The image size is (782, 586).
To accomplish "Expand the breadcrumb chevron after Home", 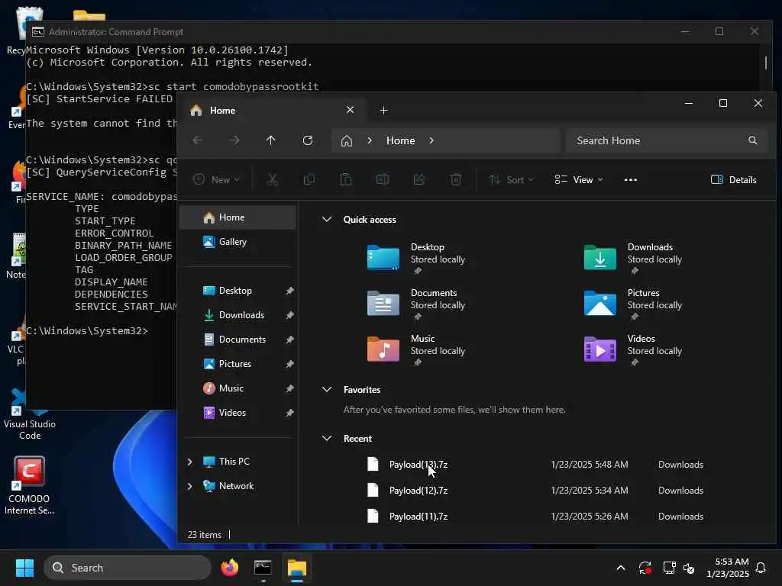I will pos(431,140).
